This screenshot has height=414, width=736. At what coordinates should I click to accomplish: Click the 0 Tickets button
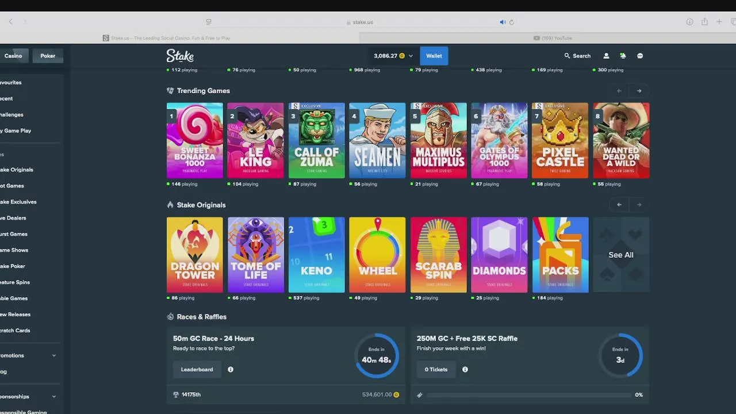(436, 370)
